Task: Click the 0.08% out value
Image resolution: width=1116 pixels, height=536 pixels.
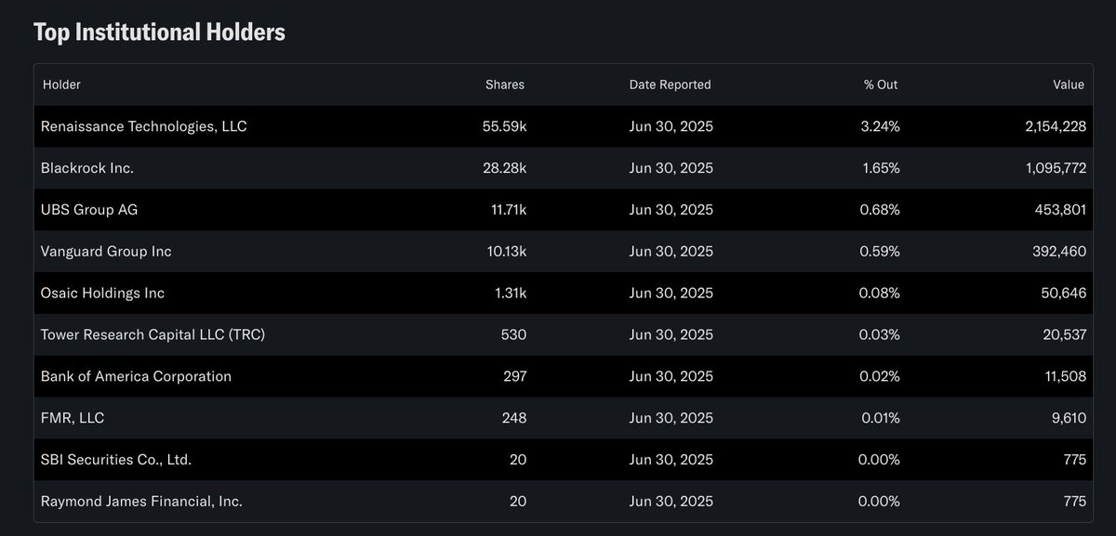Action: [880, 293]
